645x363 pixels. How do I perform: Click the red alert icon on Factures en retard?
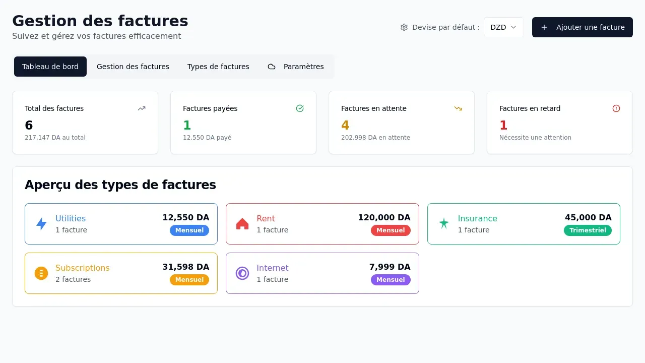(616, 108)
